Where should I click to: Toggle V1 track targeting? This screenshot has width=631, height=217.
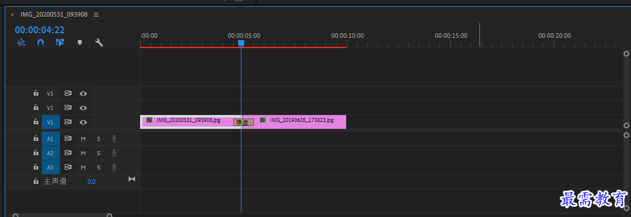click(50, 122)
